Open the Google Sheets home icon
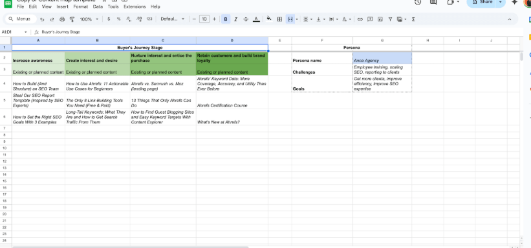 pos(8,3)
